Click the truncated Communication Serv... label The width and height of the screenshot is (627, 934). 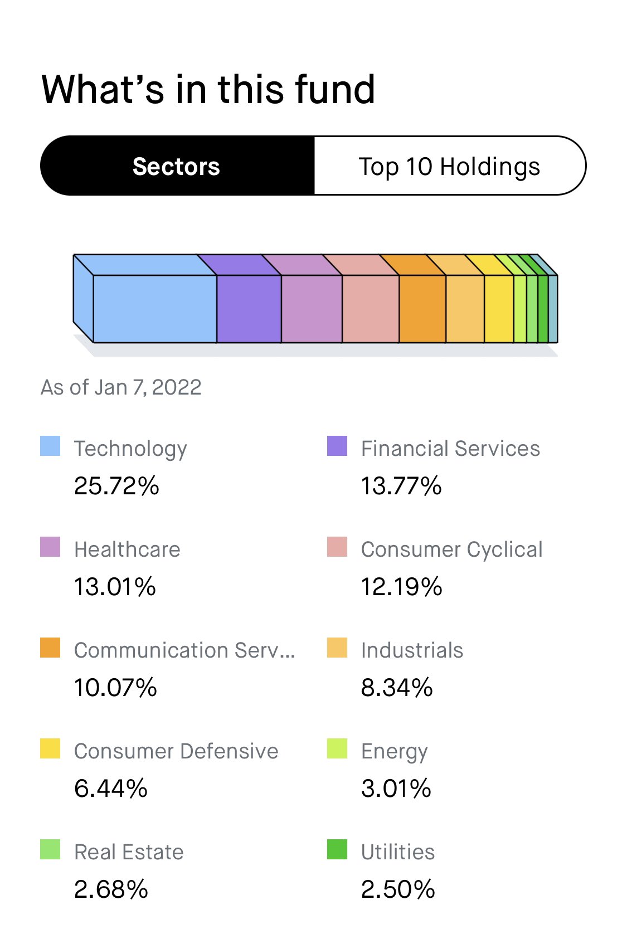pyautogui.click(x=184, y=650)
